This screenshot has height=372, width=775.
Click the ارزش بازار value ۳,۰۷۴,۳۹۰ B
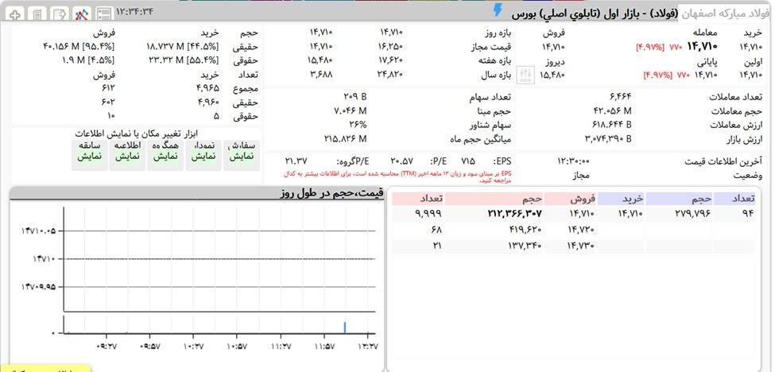[608, 139]
